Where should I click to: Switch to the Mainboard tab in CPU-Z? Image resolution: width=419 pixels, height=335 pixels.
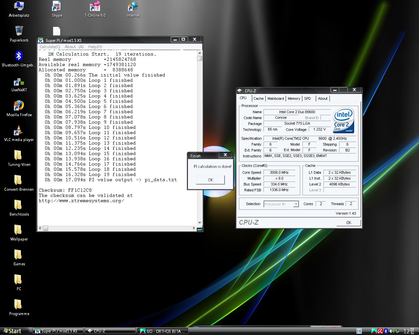tap(276, 98)
